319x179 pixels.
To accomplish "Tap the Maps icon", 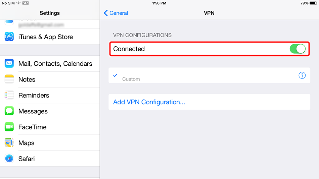I will click(x=9, y=143).
